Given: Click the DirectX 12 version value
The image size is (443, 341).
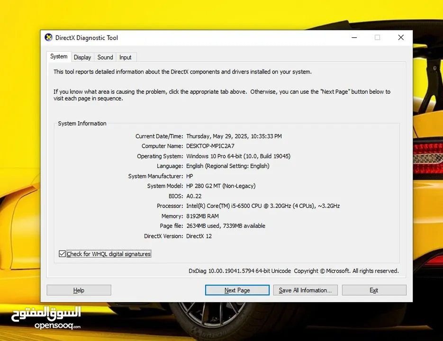Looking at the screenshot, I should tap(199, 236).
